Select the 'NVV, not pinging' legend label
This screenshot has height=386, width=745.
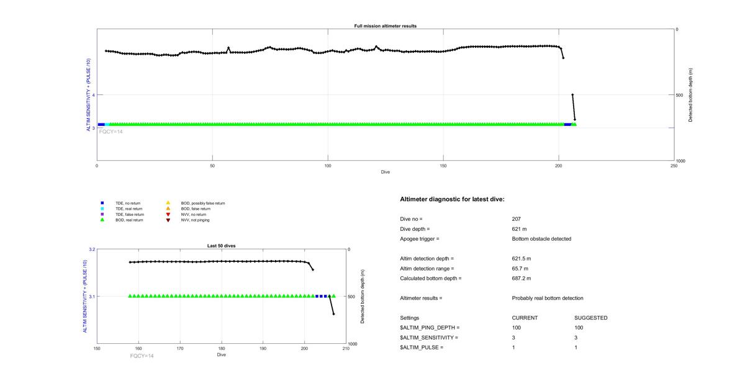(x=196, y=220)
